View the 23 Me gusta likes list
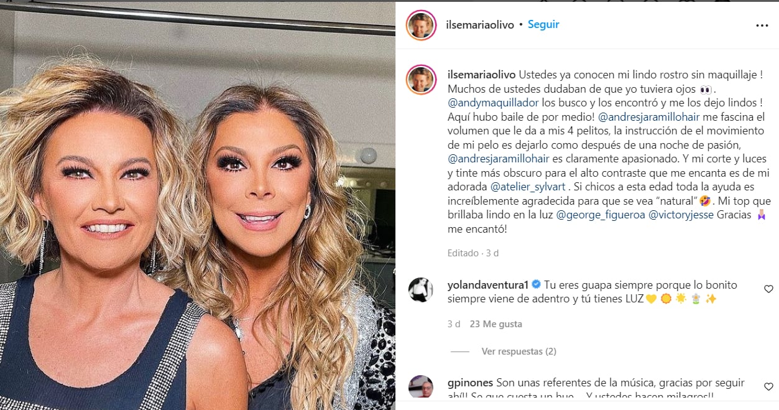 coord(496,324)
